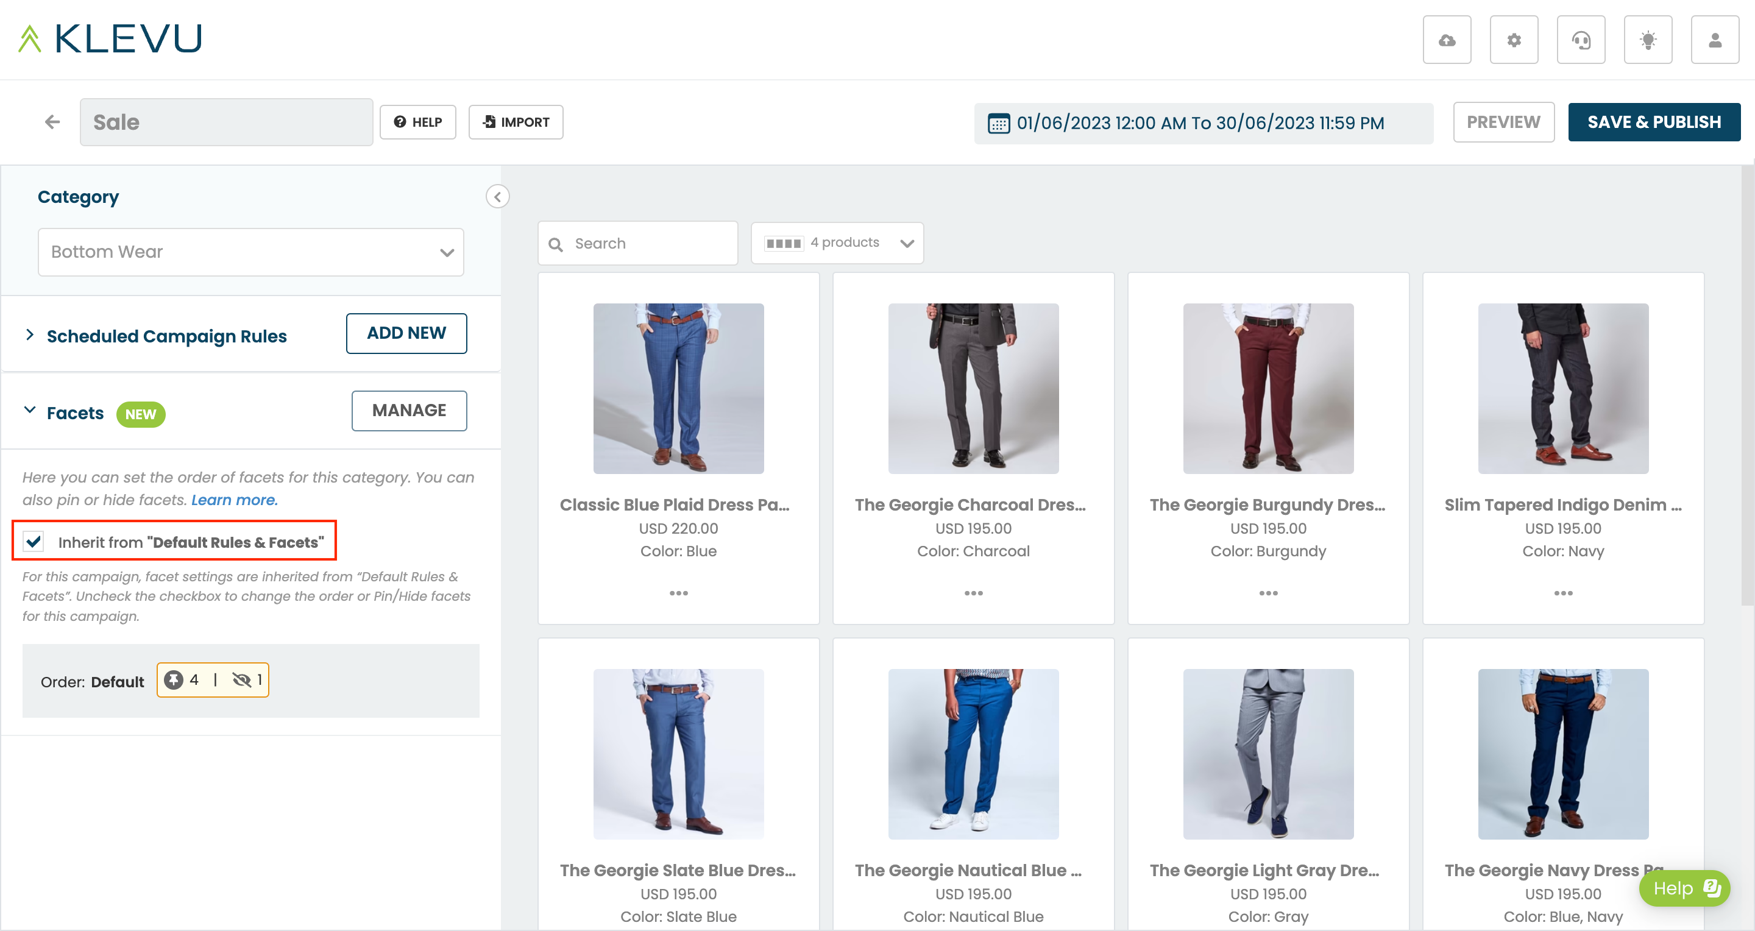Click the Order: Default label

92,682
